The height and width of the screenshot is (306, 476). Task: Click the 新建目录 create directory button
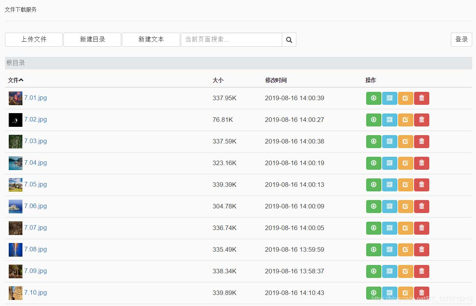(92, 39)
